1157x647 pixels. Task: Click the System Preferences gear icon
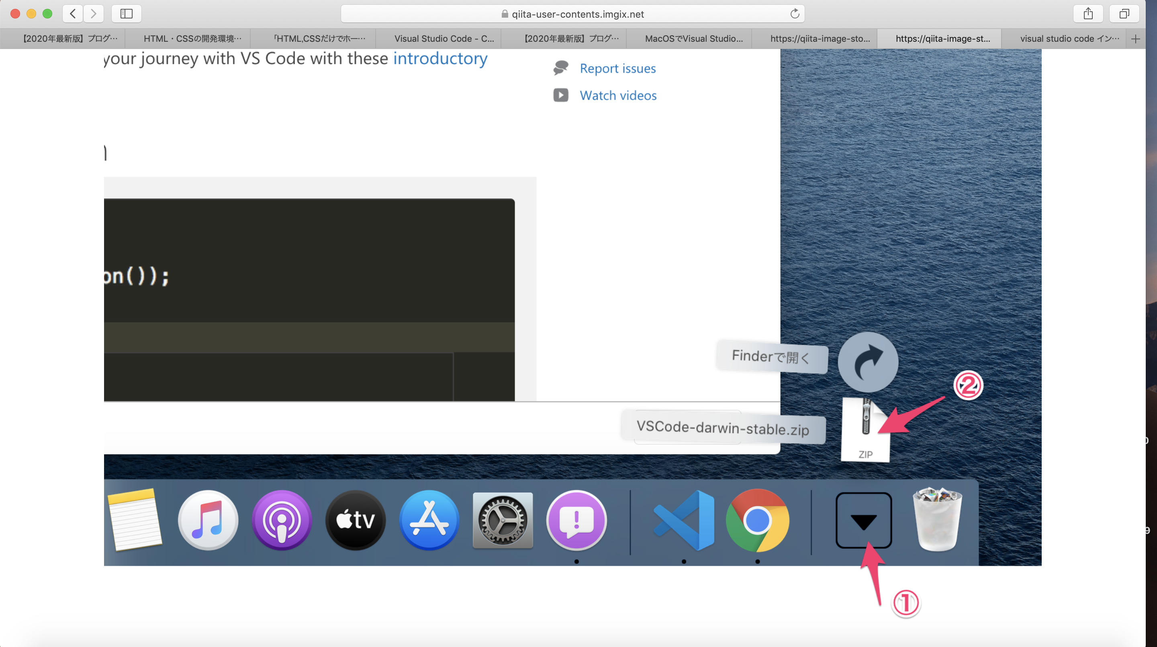(x=503, y=521)
